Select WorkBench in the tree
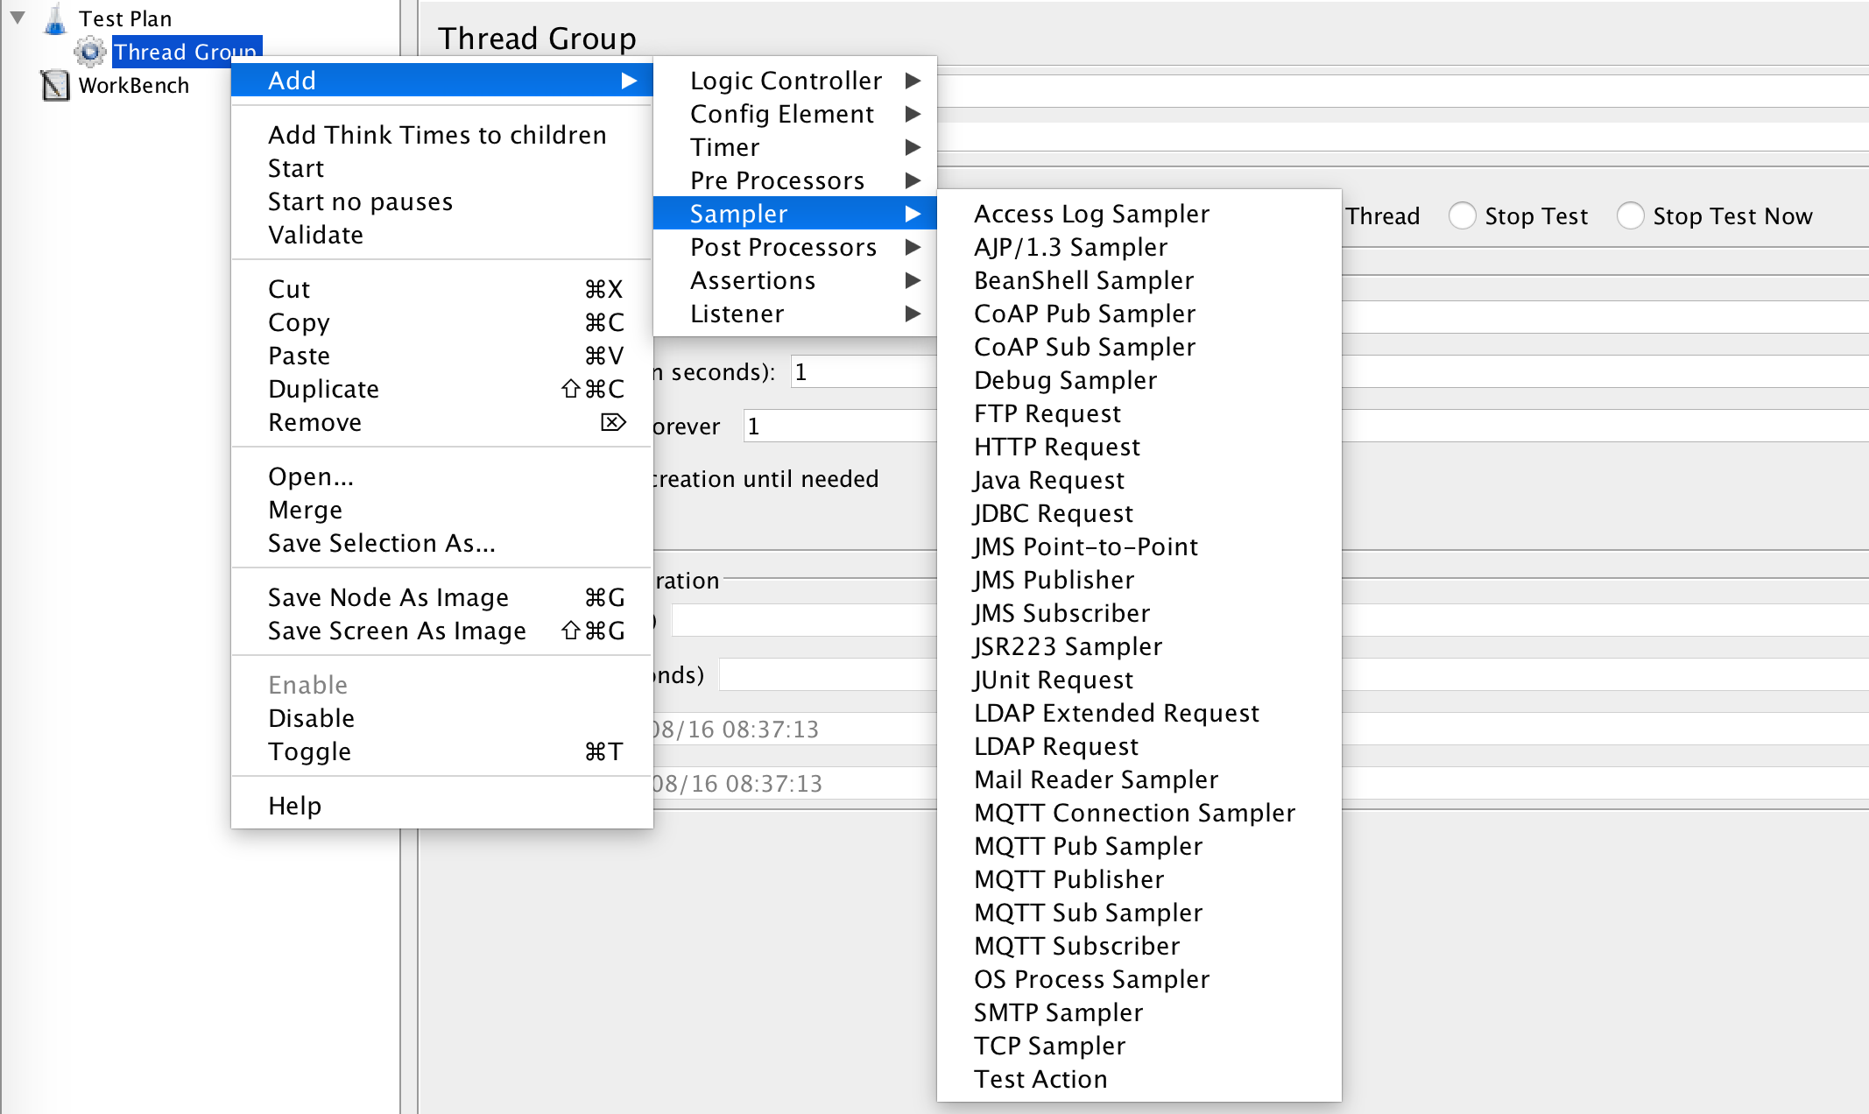Screen dimensions: 1869x1114 point(133,85)
